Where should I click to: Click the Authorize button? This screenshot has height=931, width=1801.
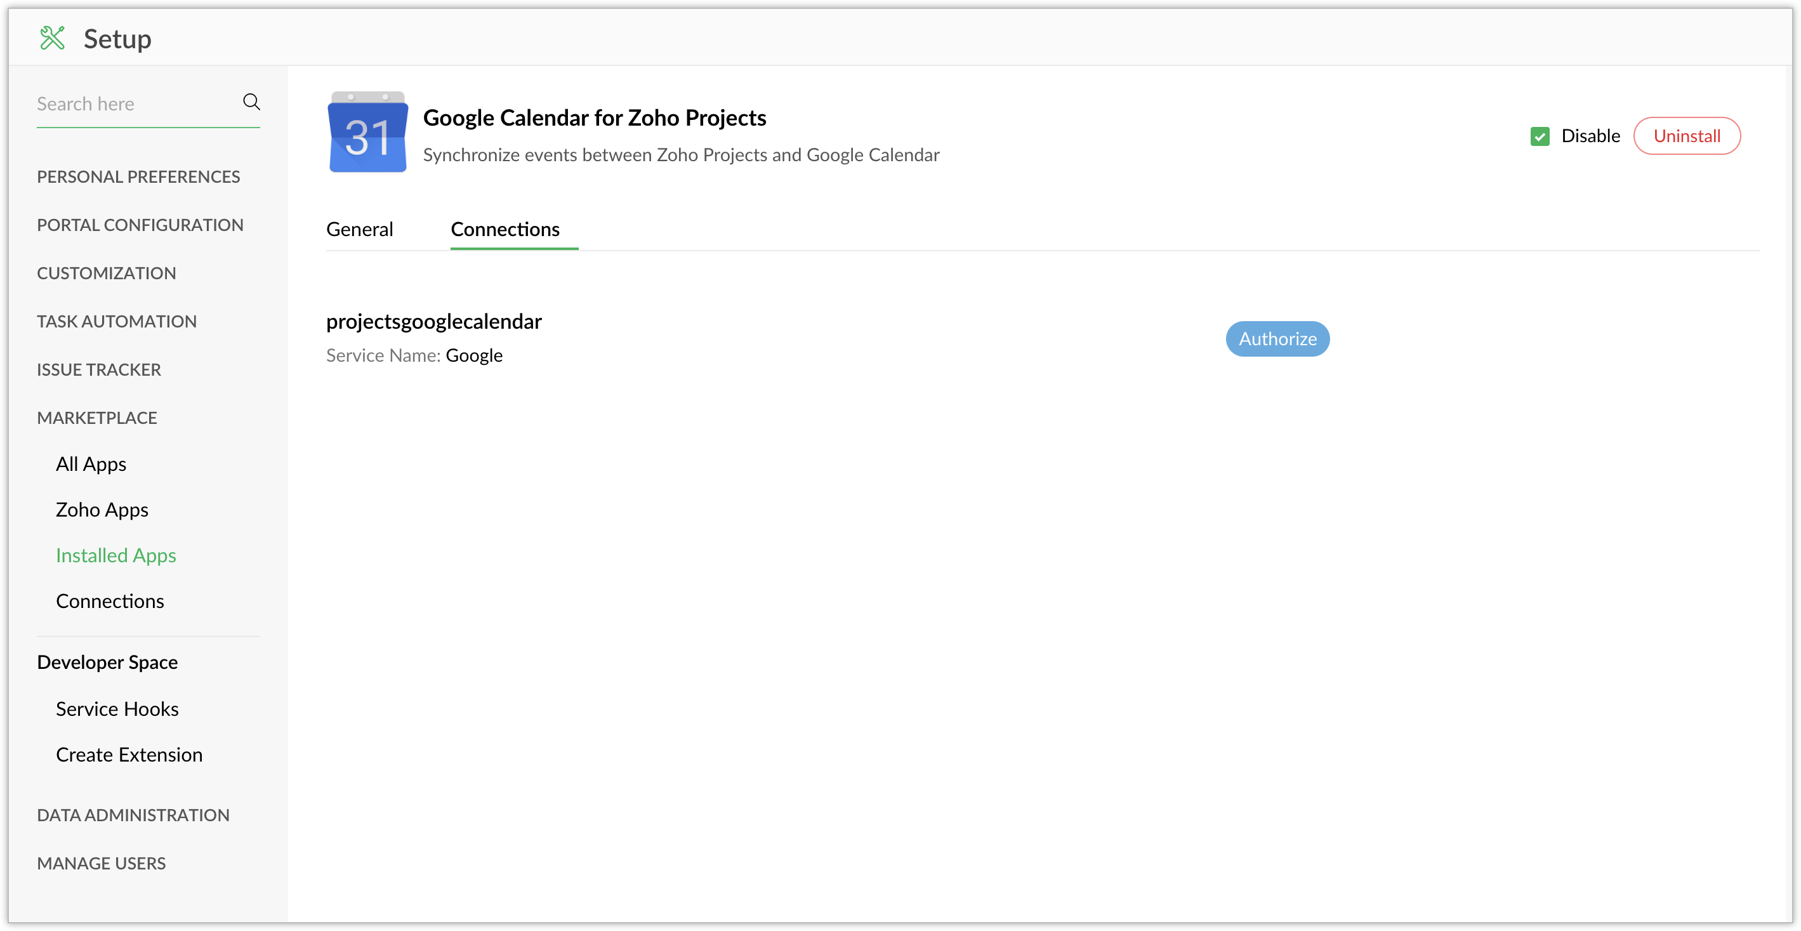[1277, 339]
